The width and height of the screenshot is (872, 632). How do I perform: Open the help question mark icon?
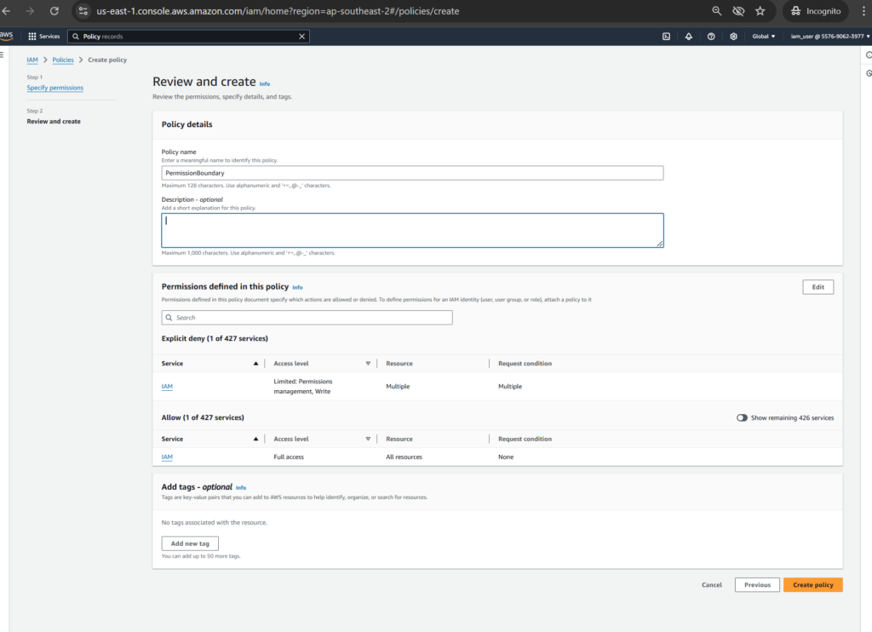point(711,37)
